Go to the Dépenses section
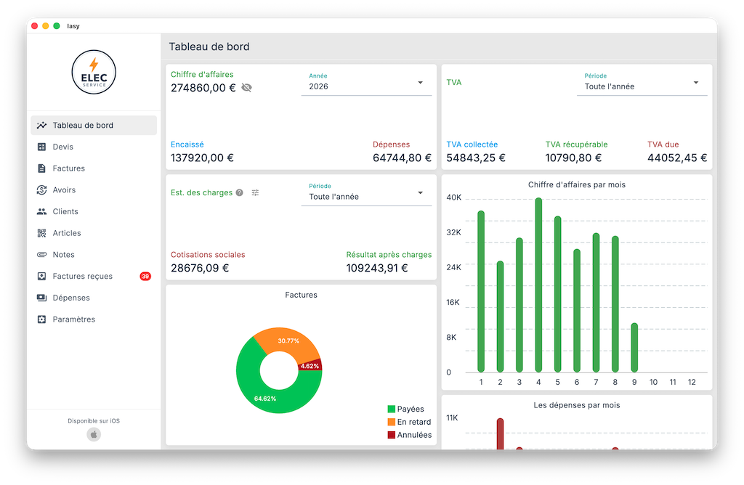744x485 pixels. (x=94, y=298)
